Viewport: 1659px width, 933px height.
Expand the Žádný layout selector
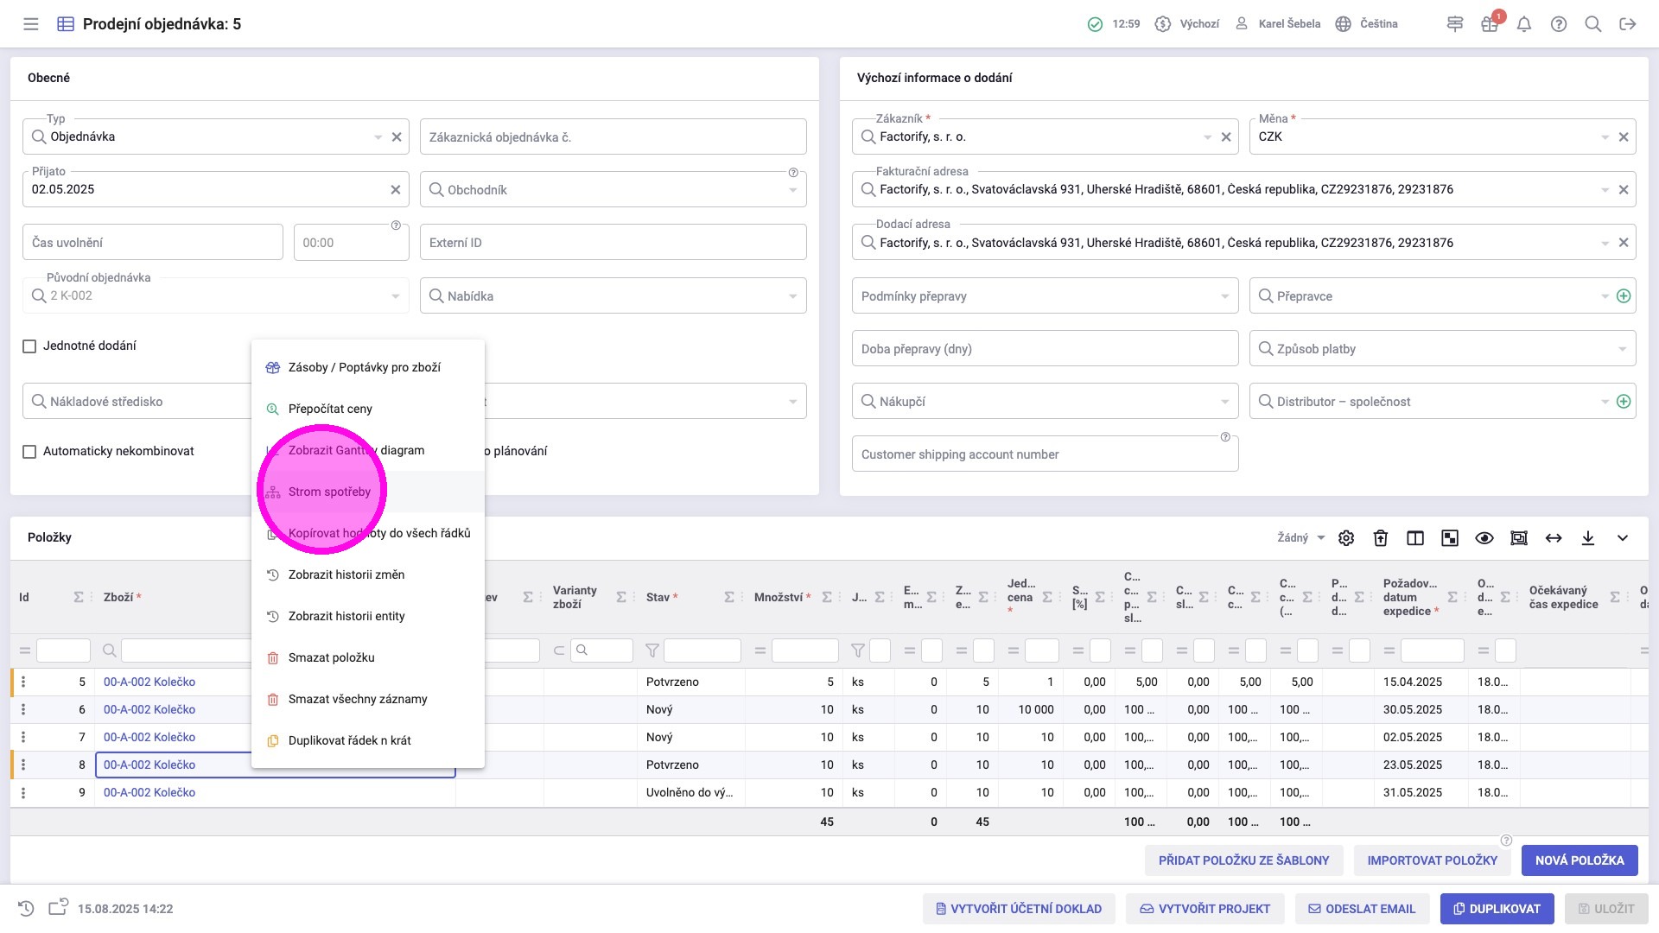coord(1301,538)
